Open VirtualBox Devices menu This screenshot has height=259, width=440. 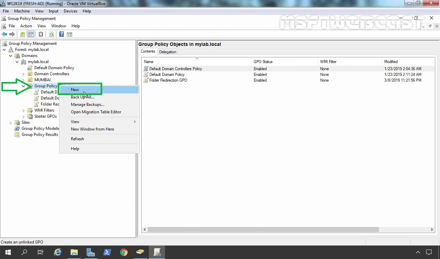point(71,11)
